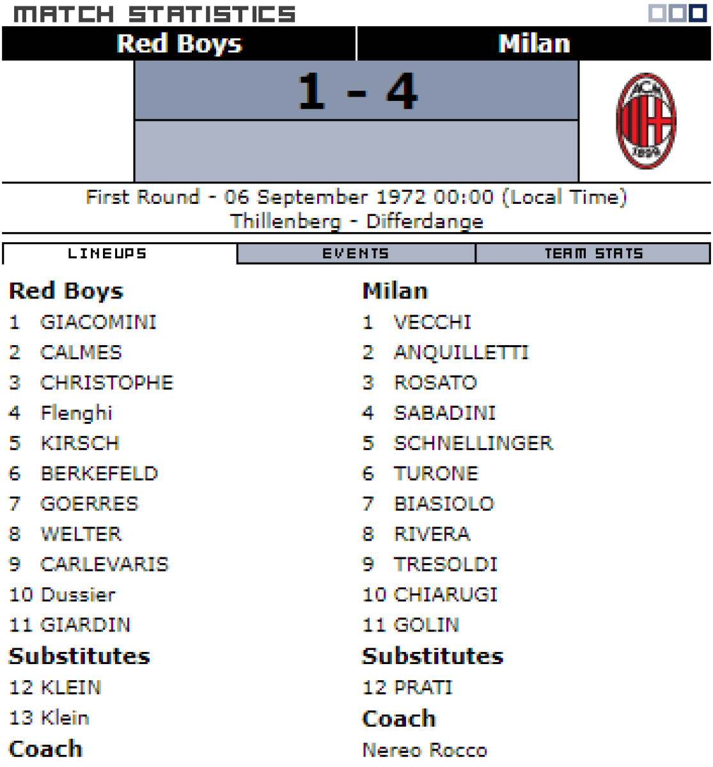713x767 pixels.
Task: Open player RIVERA from Milan lineup
Action: click(x=432, y=534)
